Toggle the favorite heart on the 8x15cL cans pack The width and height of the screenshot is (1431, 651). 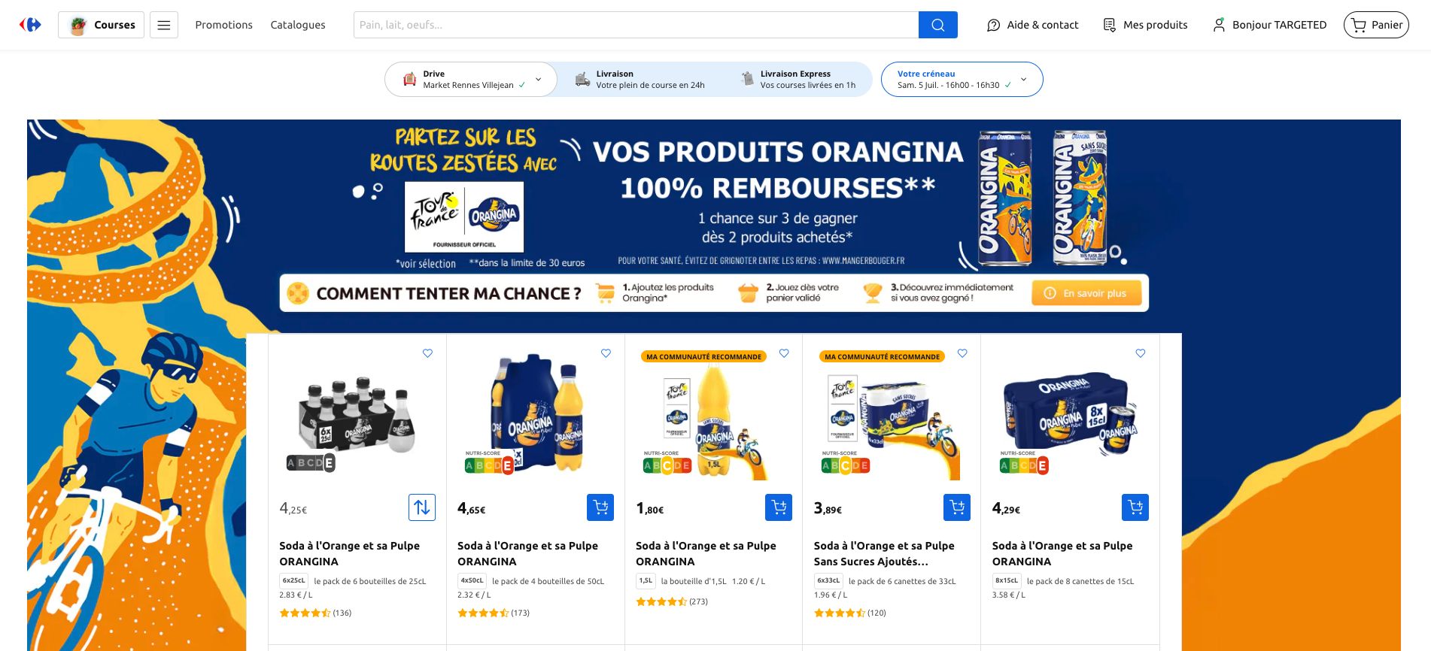click(1141, 353)
